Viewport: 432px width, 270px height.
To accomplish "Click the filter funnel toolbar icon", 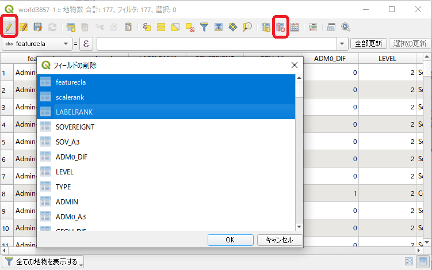I will 204,27.
